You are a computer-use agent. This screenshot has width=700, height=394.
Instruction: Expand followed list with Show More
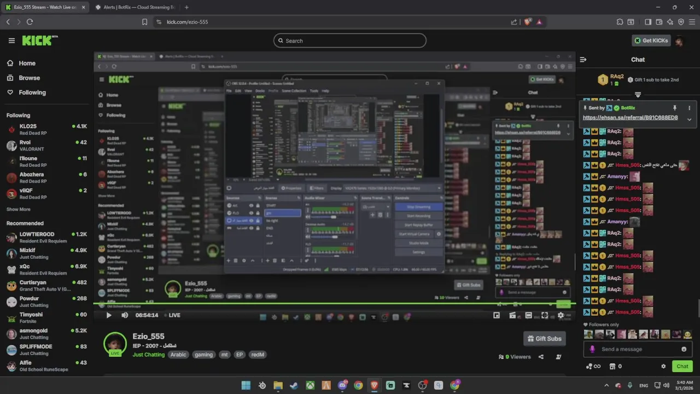click(x=18, y=209)
